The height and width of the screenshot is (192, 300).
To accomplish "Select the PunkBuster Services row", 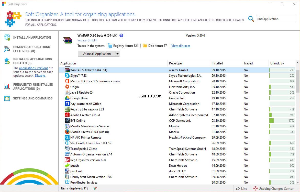I will click(177, 183).
